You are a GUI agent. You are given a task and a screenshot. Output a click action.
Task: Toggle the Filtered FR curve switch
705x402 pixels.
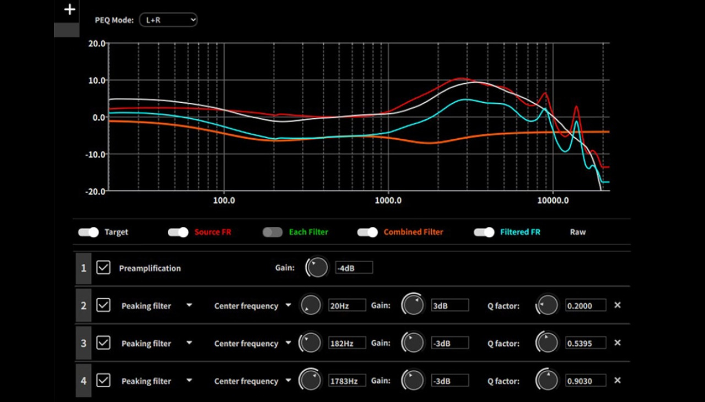point(484,232)
